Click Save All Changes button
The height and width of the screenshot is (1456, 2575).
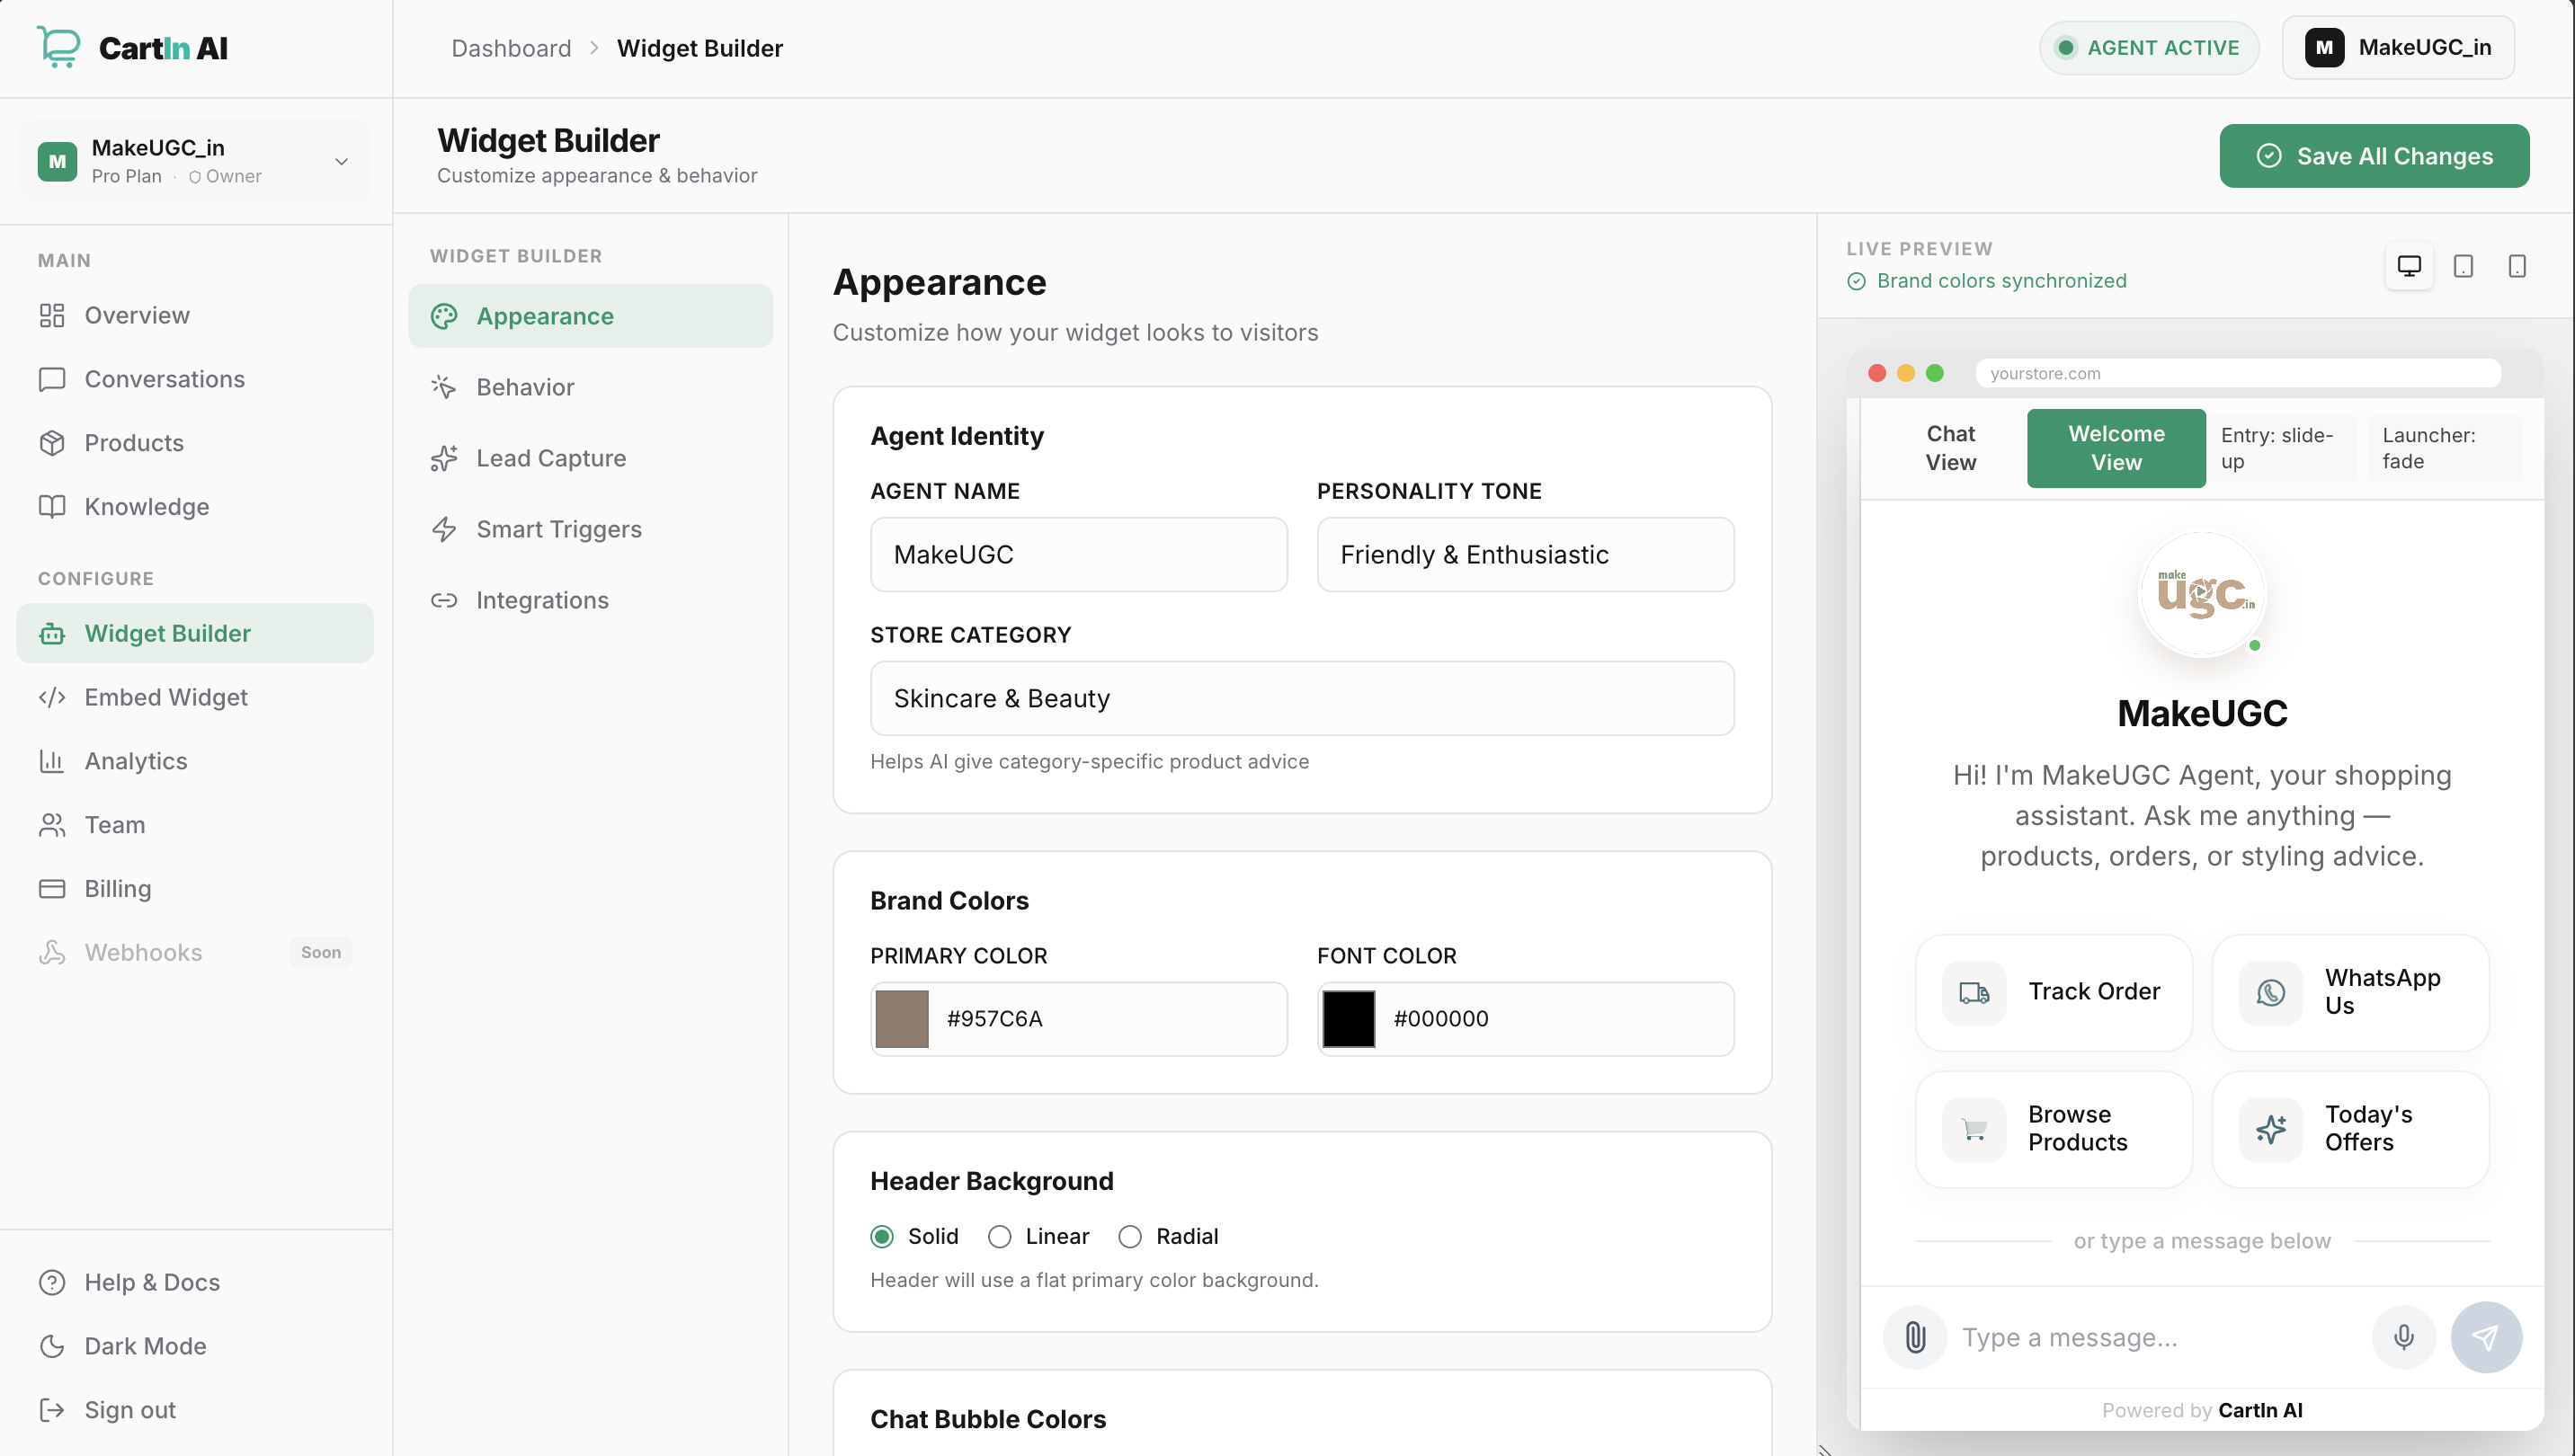point(2374,156)
